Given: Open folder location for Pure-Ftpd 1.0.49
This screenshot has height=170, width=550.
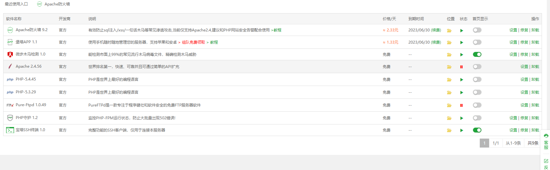Looking at the screenshot, I should click(449, 105).
